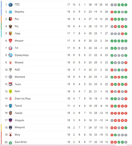This screenshot has height=146, width=132.
Task: Click the Στρασμπούρ team logo
Action: (10, 55)
